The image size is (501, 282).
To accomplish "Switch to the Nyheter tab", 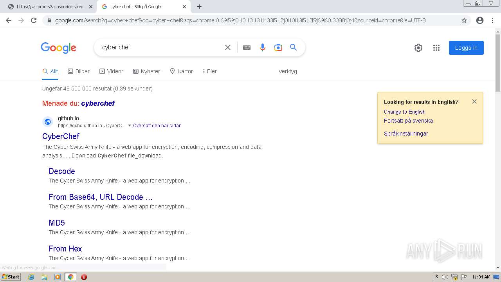I will (147, 71).
